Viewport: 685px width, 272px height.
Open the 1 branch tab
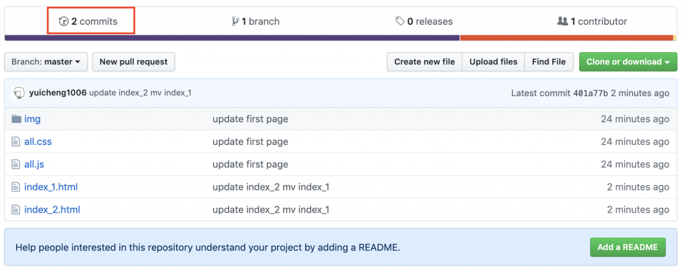256,21
